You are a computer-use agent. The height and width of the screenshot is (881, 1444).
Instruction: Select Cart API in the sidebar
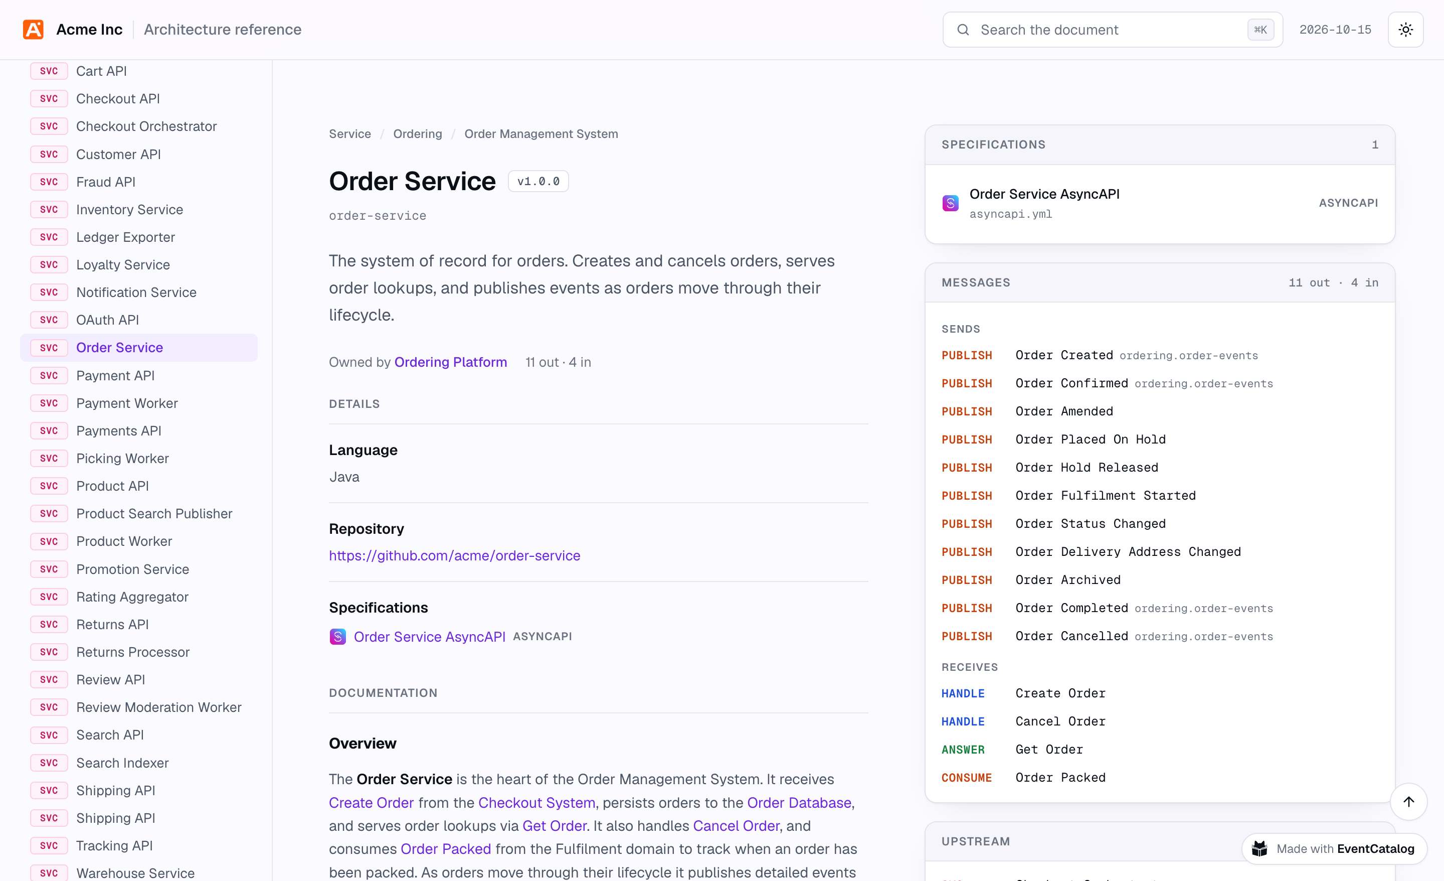(x=138, y=71)
